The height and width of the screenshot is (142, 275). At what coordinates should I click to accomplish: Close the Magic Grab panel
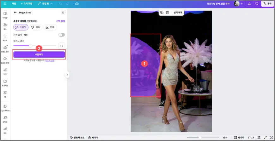tap(63, 13)
